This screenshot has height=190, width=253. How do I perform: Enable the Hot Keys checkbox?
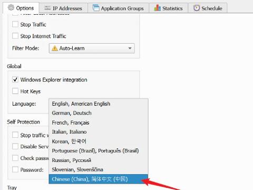pos(15,91)
